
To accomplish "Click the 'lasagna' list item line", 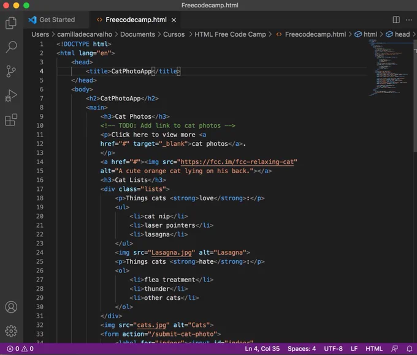I will 158,234.
